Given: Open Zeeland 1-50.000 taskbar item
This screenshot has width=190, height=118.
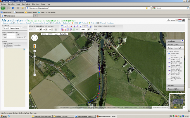Looking at the screenshot, I should click(x=63, y=116).
